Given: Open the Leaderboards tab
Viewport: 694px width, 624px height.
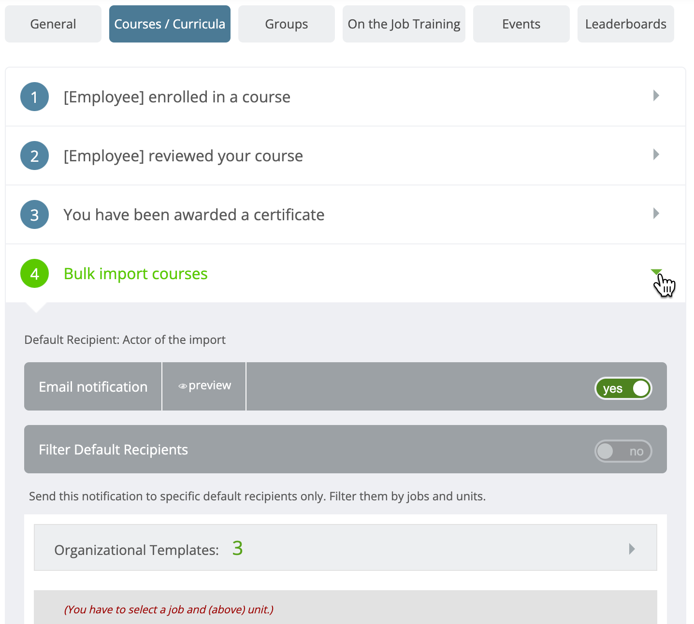Looking at the screenshot, I should click(626, 24).
